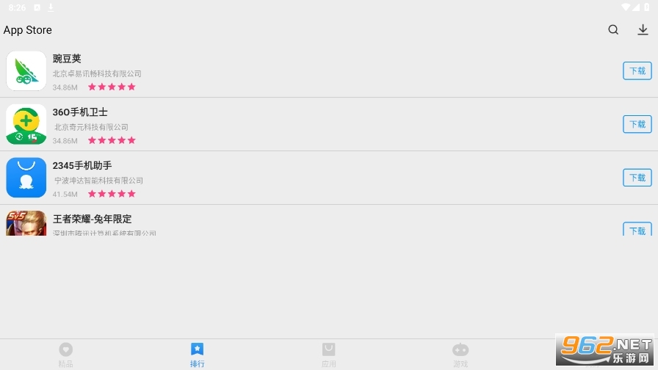Open the status bar download notification icon

[51, 7]
